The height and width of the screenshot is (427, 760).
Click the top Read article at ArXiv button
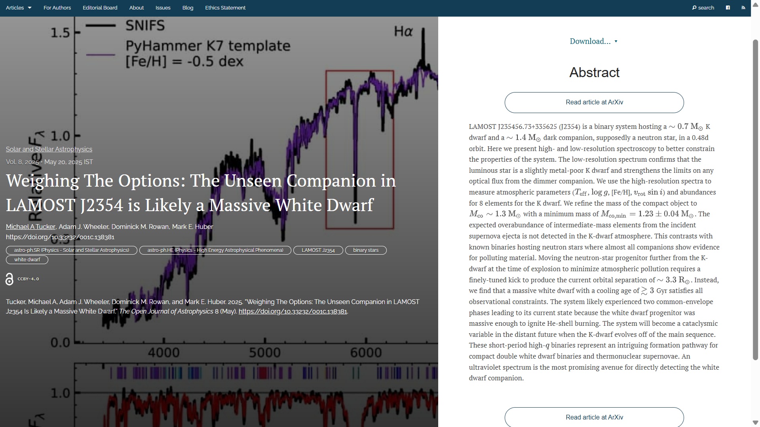[x=594, y=102]
